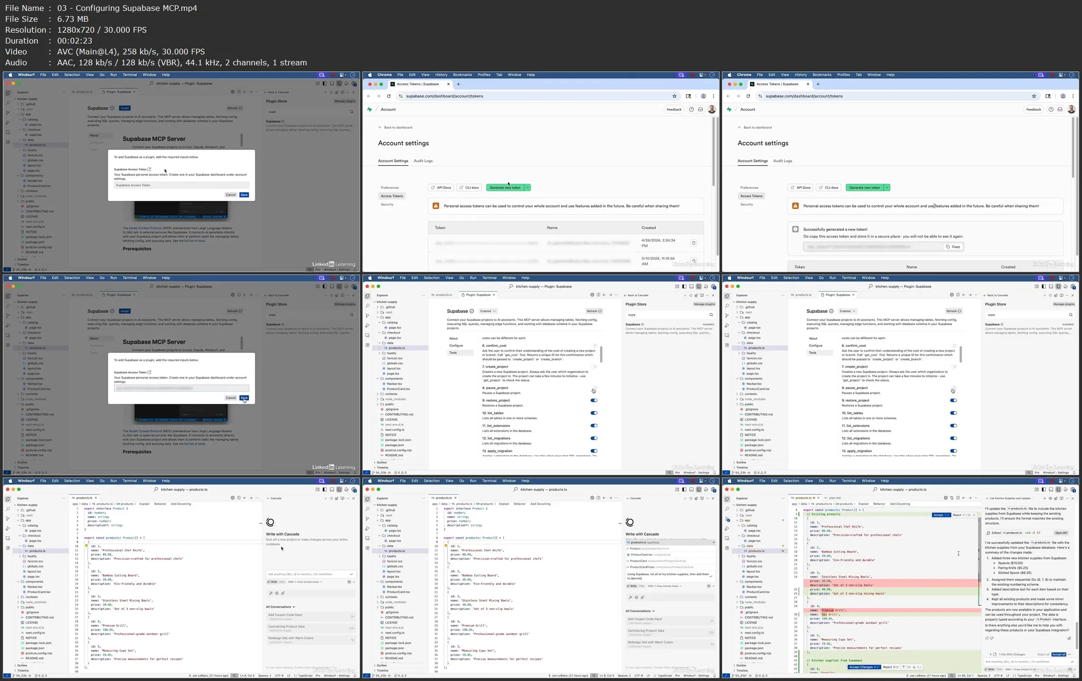Toggle restore_project switch in center thumbnail
This screenshot has height=681, width=1082.
coord(594,400)
